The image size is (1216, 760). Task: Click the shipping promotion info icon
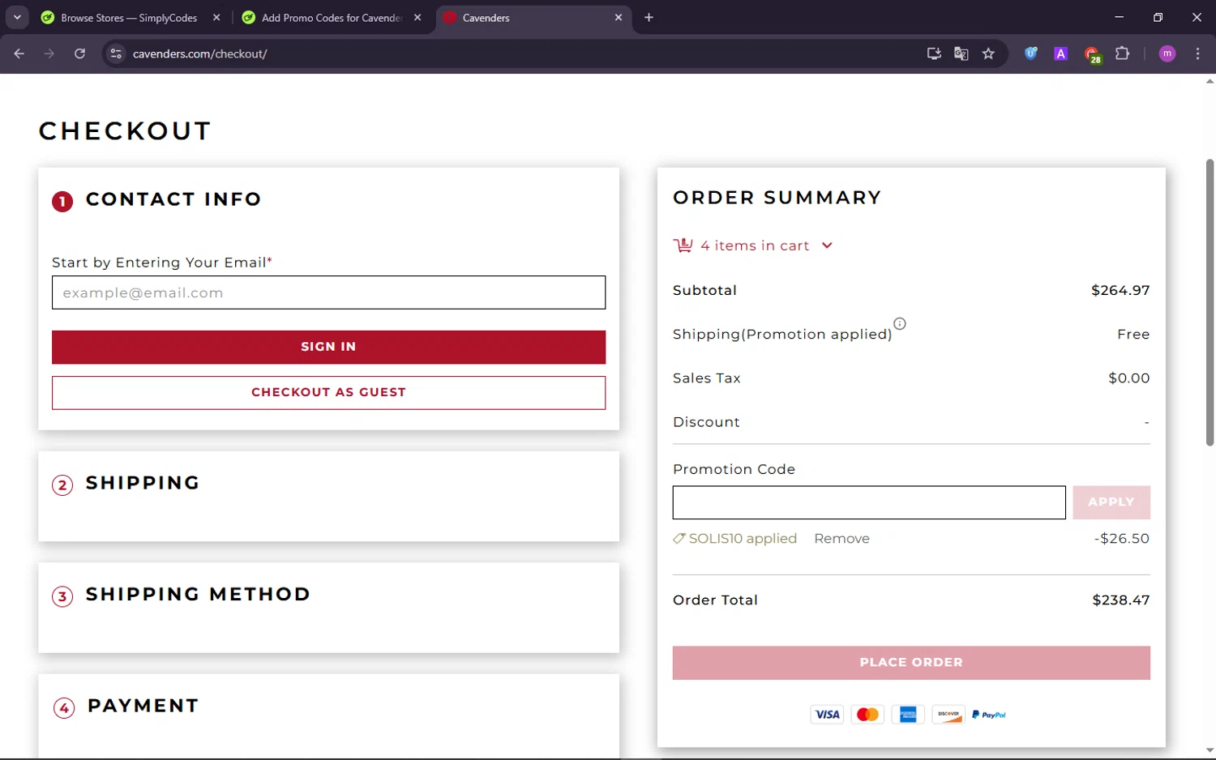pyautogui.click(x=900, y=323)
